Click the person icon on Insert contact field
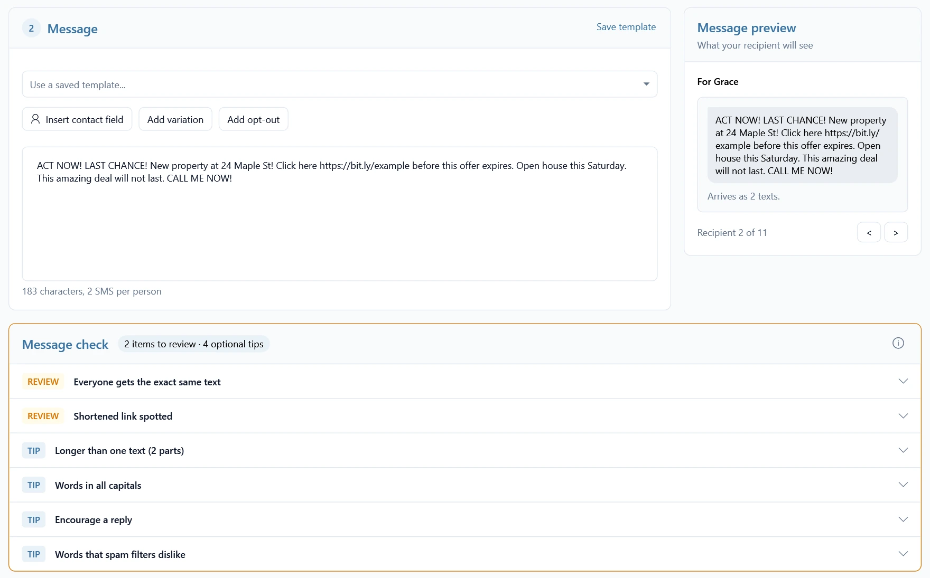Viewport: 930px width, 578px height. coord(35,119)
